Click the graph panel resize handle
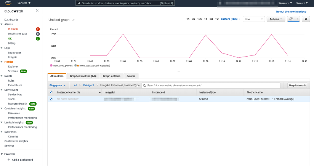 pos(179,71)
